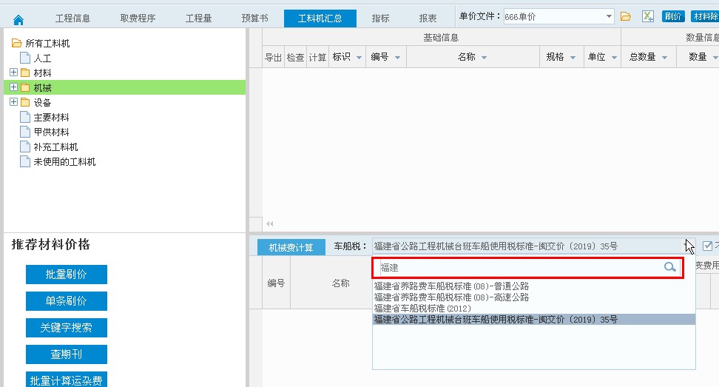The height and width of the screenshot is (387, 719).
Task: Switch to the 工程信息 tab
Action: point(73,18)
